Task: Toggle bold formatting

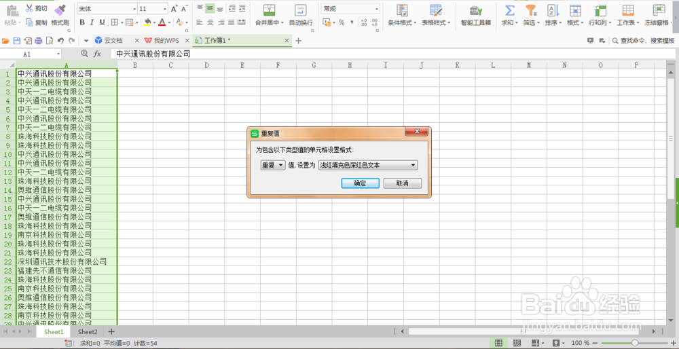Action: pyautogui.click(x=82, y=22)
